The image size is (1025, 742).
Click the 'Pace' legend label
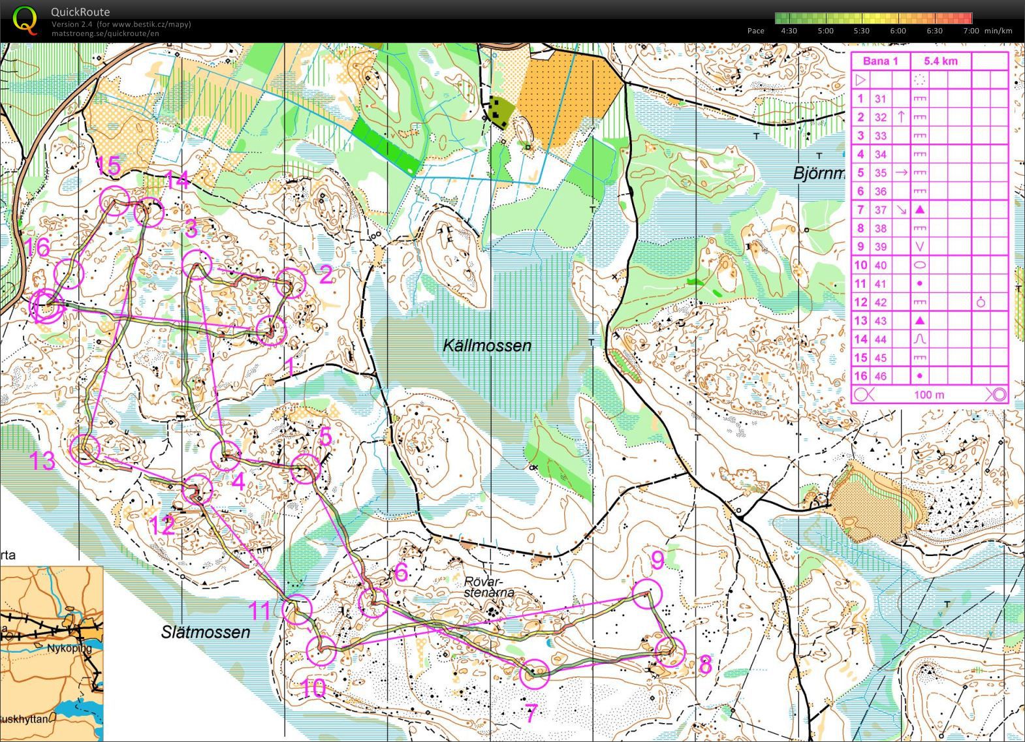point(756,31)
